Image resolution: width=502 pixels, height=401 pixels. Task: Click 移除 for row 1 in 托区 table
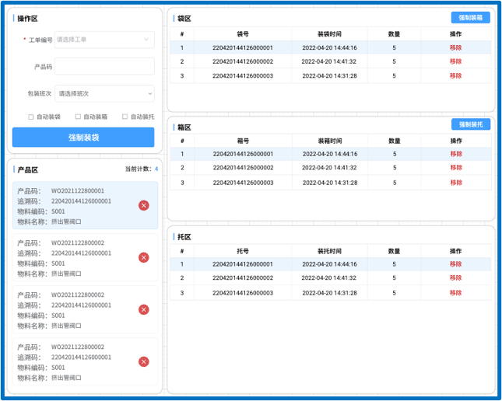[x=455, y=264]
